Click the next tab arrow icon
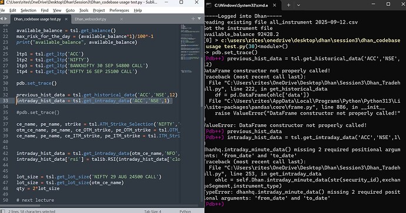Screen dimensions: 406x213 (6, 19)
